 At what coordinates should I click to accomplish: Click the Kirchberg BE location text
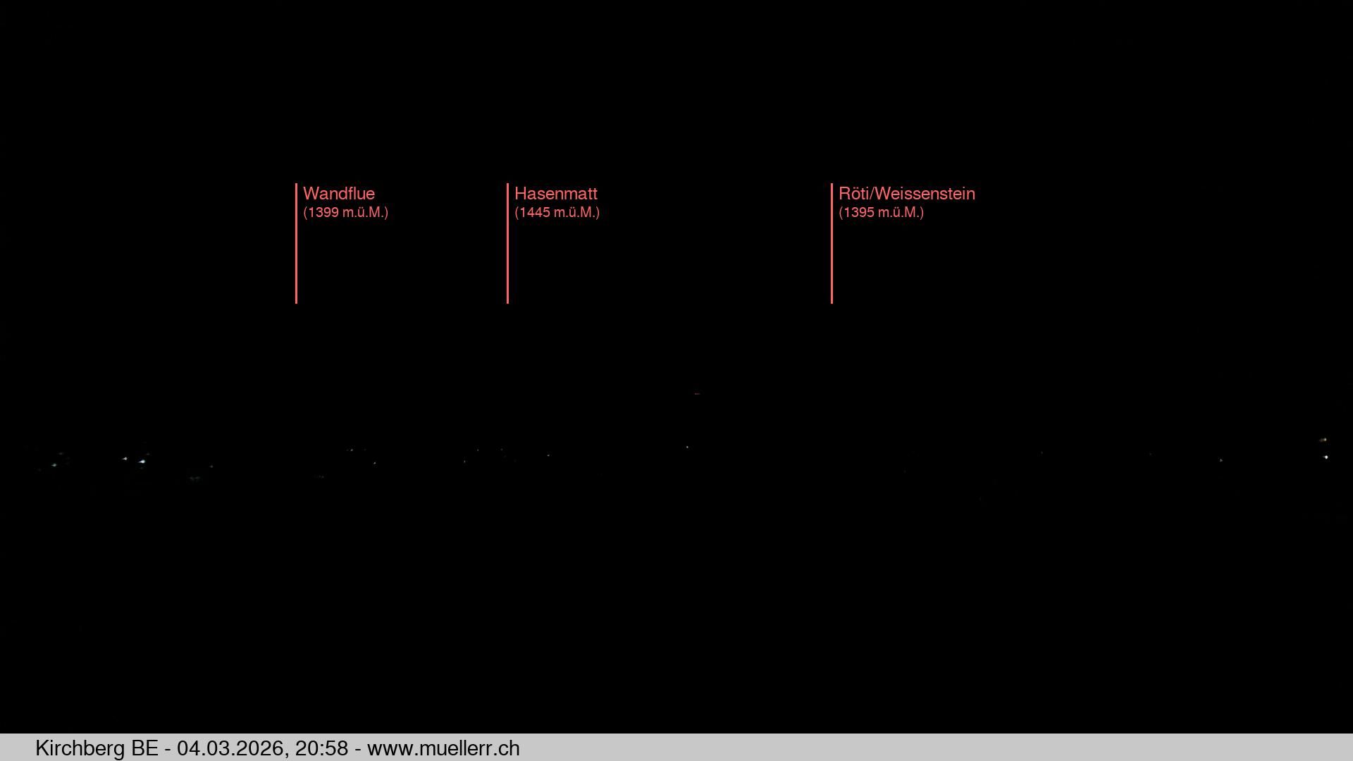[97, 748]
